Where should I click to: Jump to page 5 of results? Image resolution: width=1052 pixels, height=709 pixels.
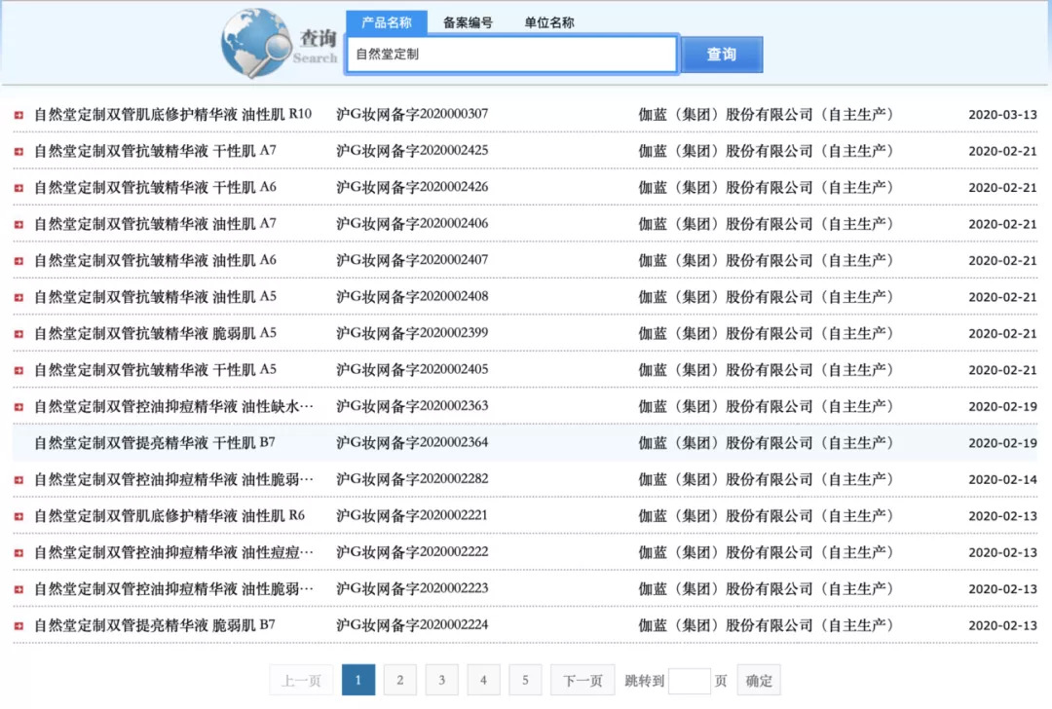point(525,680)
